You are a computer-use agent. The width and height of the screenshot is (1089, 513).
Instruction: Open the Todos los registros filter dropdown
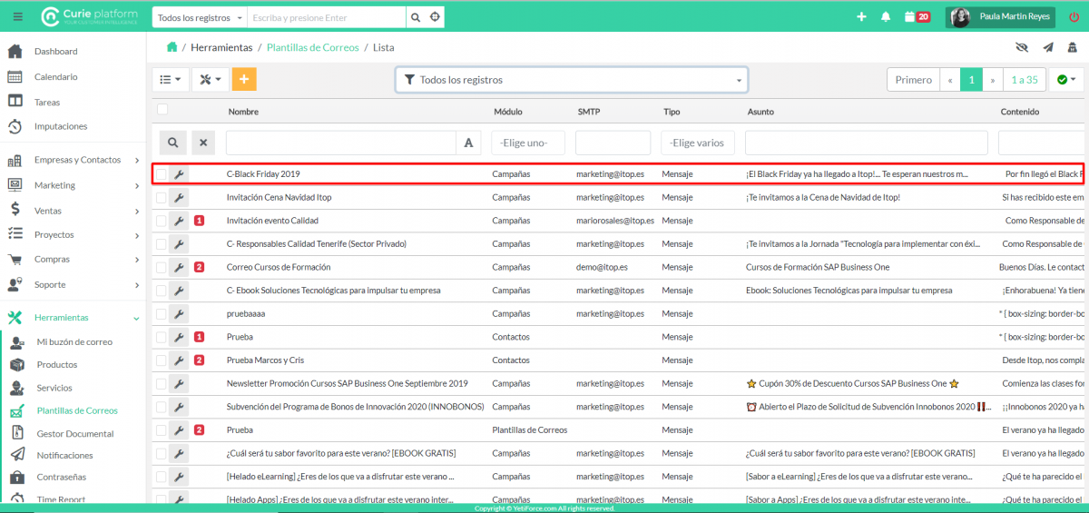[571, 80]
